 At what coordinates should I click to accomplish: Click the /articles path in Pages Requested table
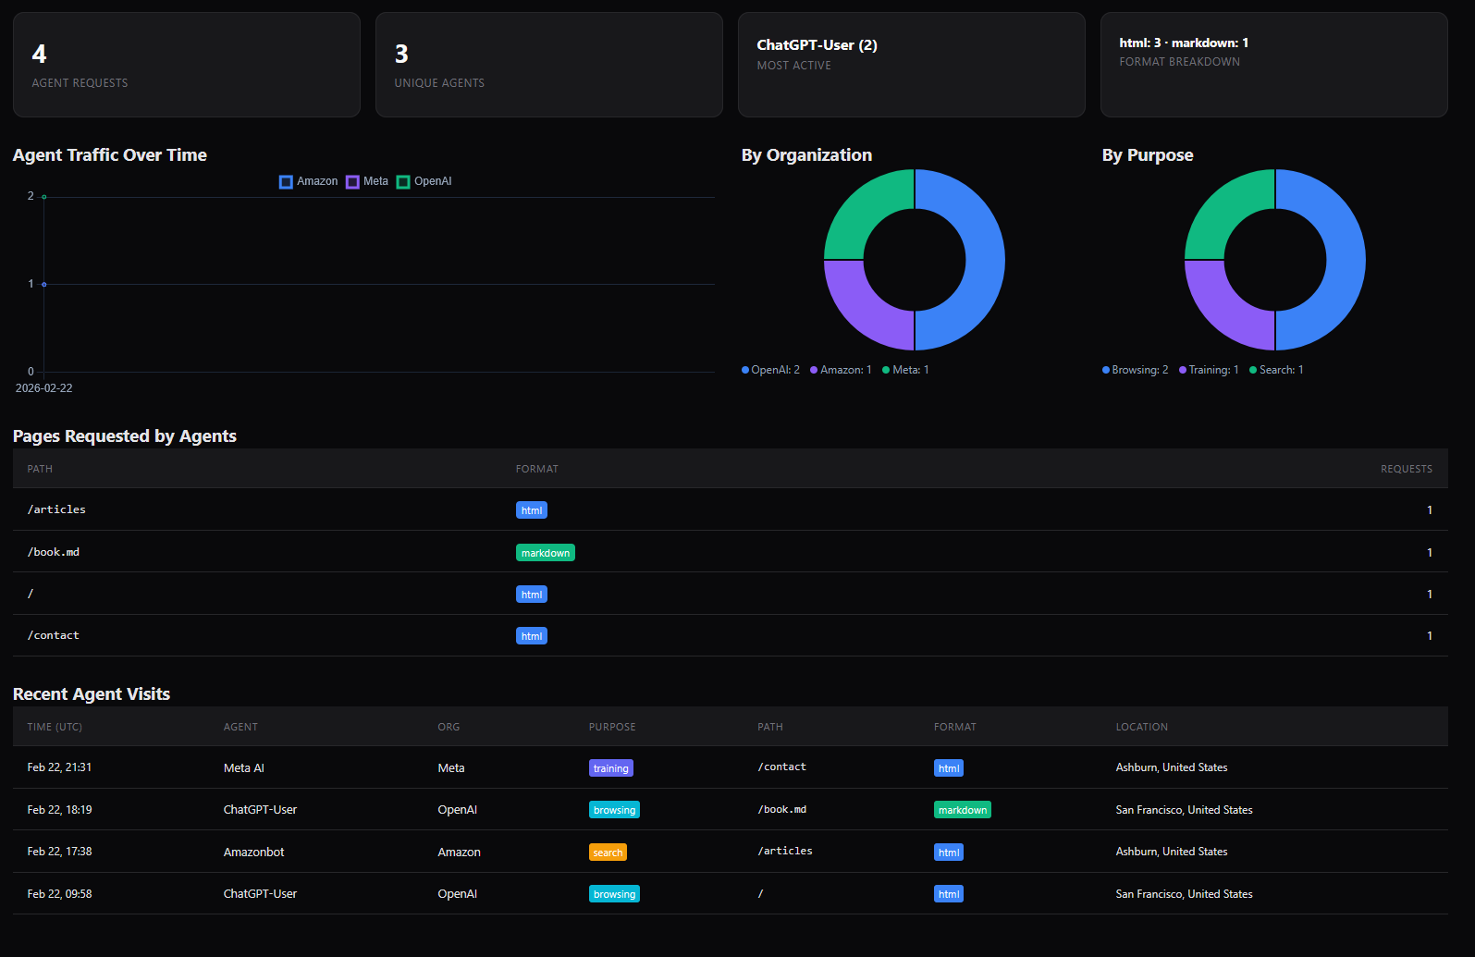56,509
